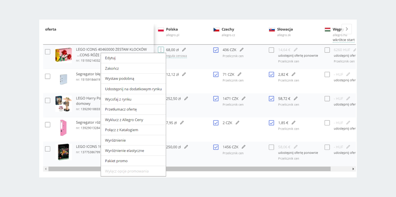Open Przelicznik cen under 1471 CZK
396x197 pixels.
coord(233,104)
